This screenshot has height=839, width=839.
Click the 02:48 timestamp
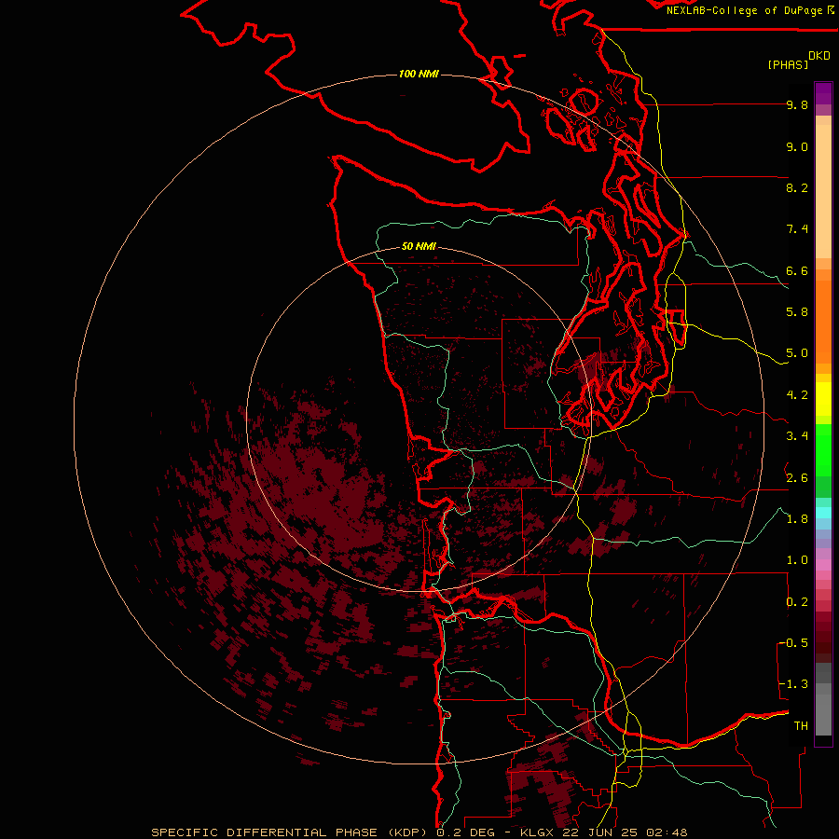[x=667, y=832]
